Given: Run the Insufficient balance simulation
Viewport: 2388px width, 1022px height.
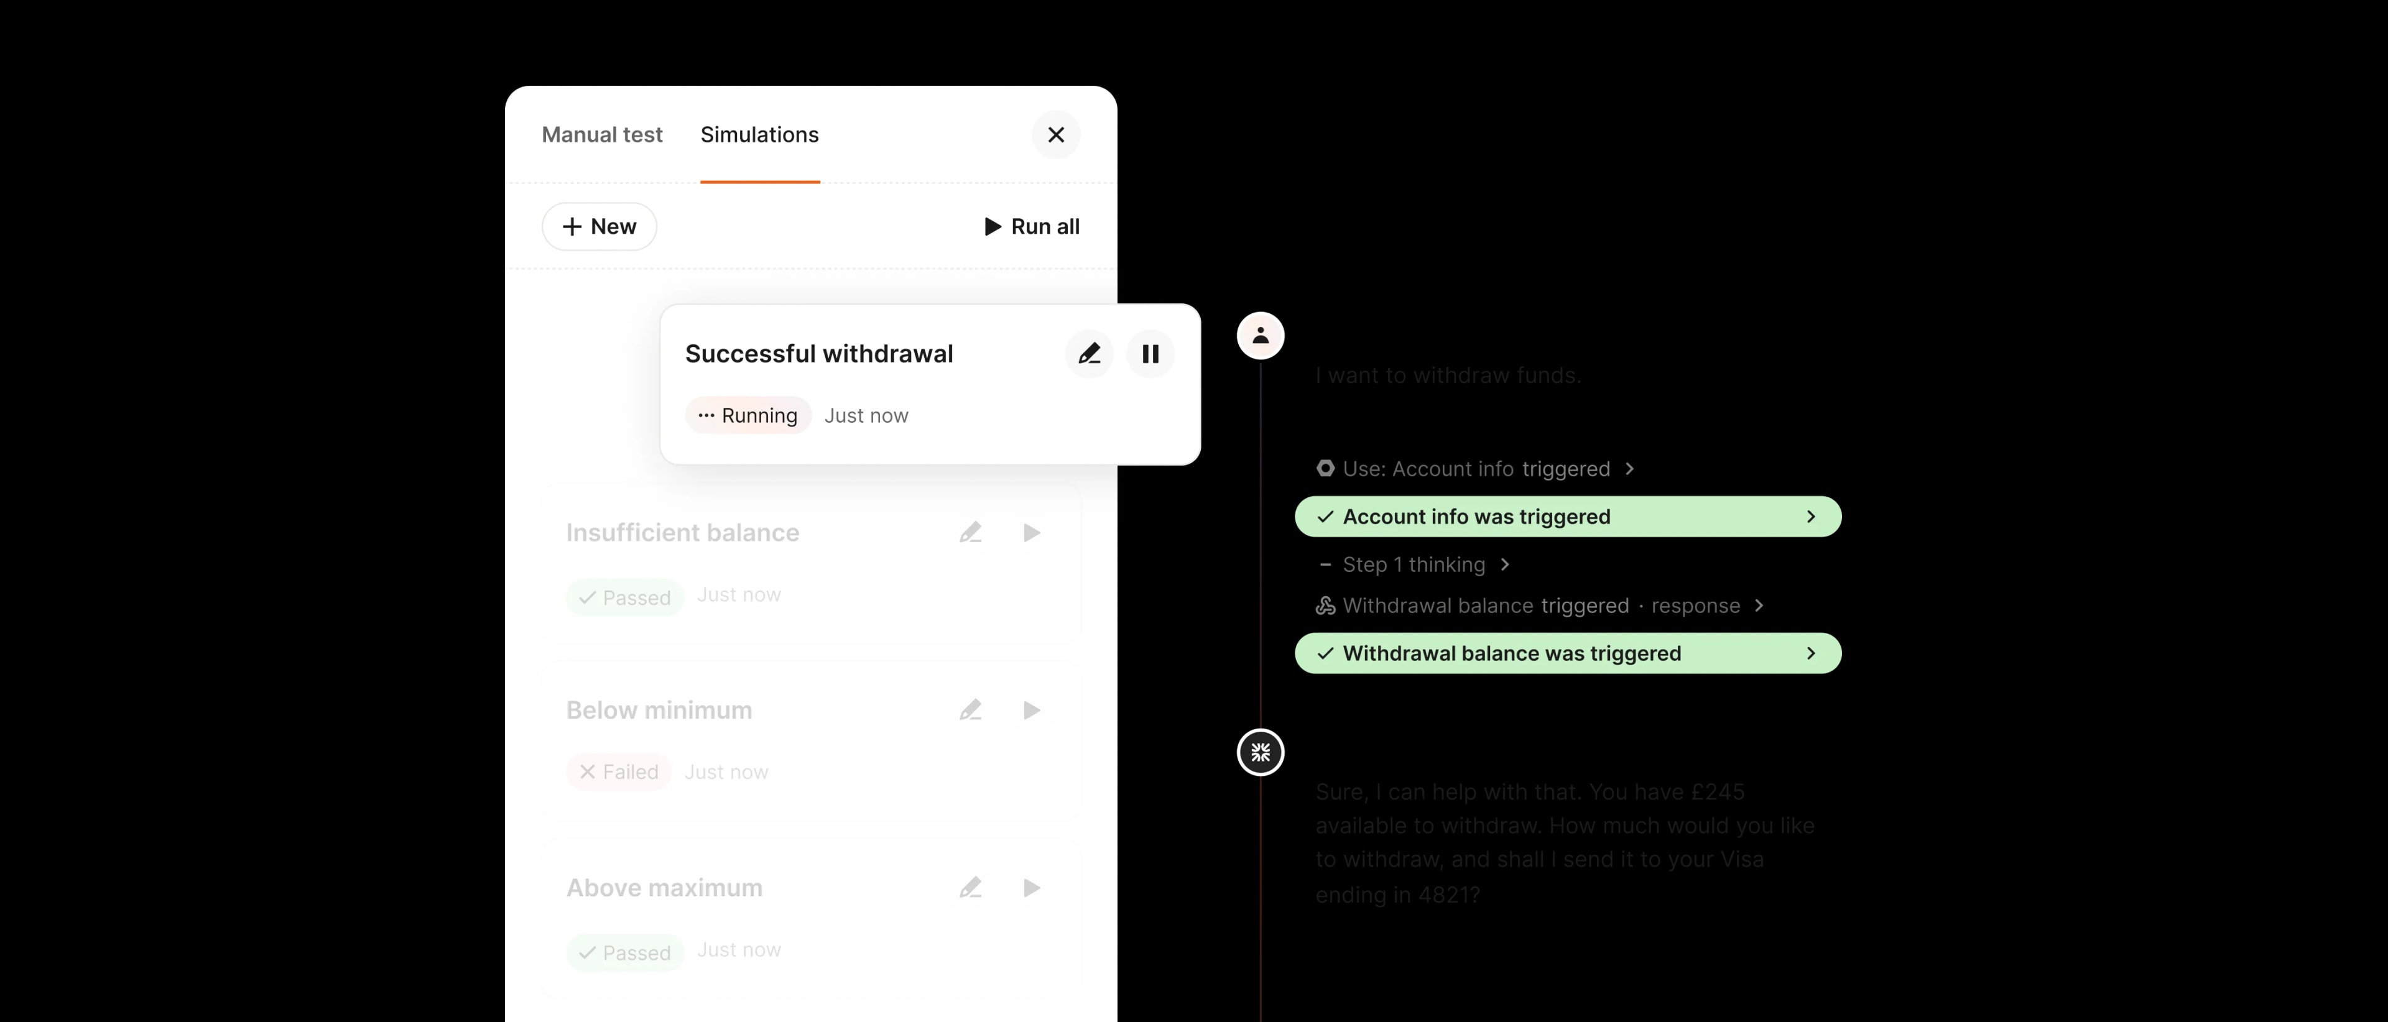Looking at the screenshot, I should click(1032, 533).
